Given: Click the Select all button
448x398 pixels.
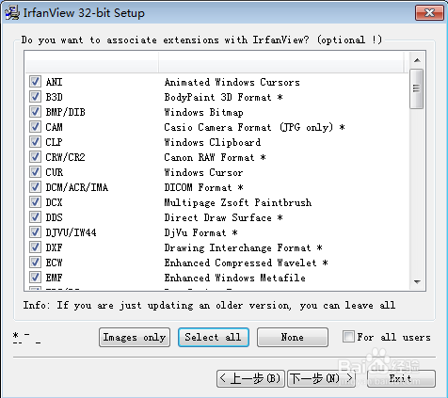Looking at the screenshot, I should [214, 338].
